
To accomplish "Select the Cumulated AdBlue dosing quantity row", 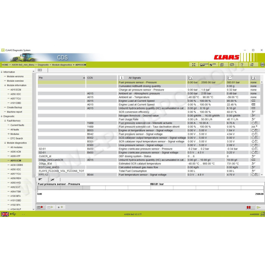I will 149,86.
